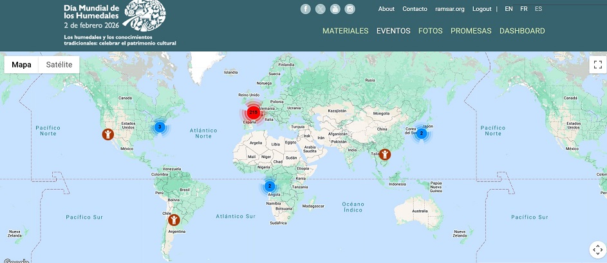The width and height of the screenshot is (607, 263).
Task: Open the X (Twitter) social icon
Action: click(320, 9)
